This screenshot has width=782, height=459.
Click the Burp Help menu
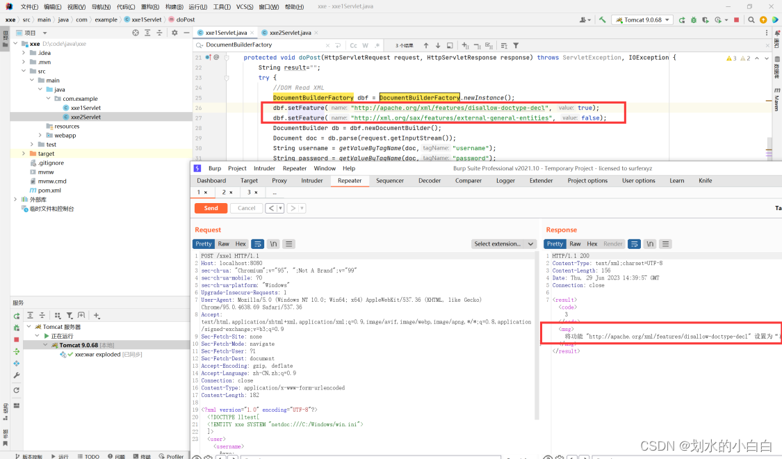point(349,168)
